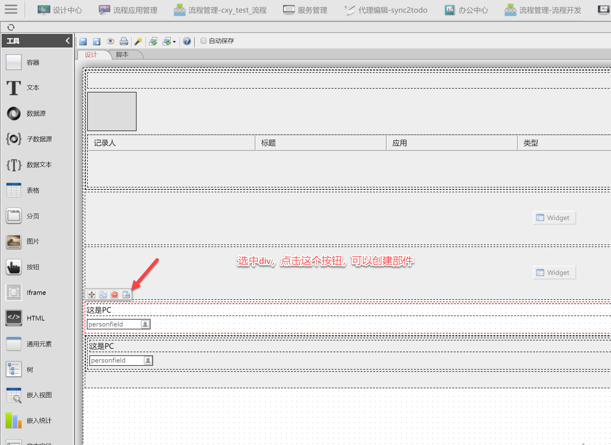Click the upper Widget button
The image size is (611, 445).
[554, 218]
